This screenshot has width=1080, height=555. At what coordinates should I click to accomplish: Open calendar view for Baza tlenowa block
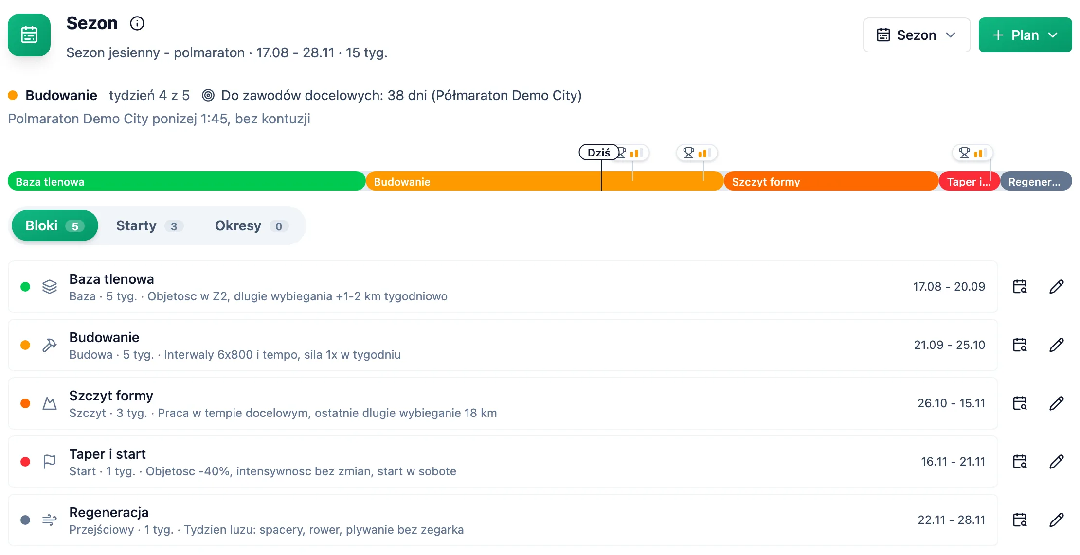tap(1020, 287)
